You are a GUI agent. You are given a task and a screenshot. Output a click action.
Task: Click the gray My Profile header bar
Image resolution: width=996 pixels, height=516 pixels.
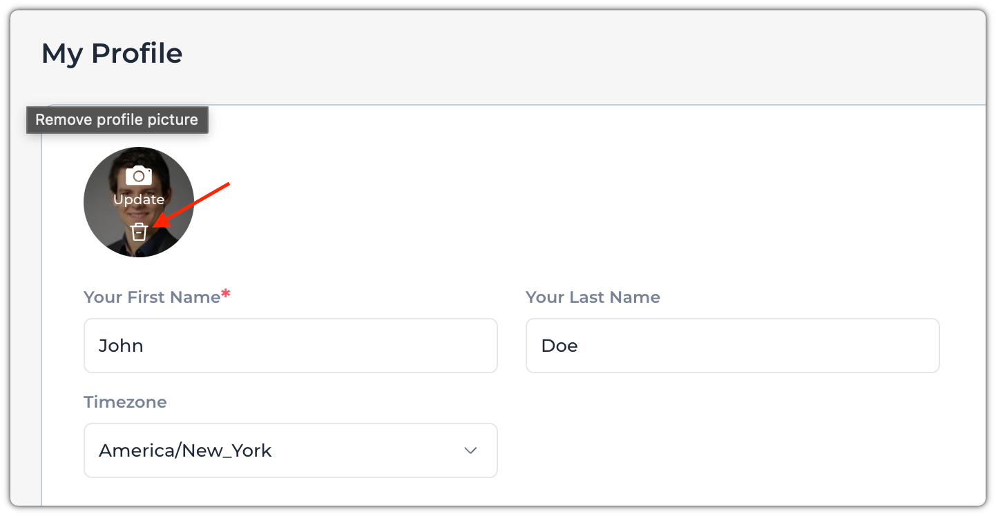pos(553,55)
